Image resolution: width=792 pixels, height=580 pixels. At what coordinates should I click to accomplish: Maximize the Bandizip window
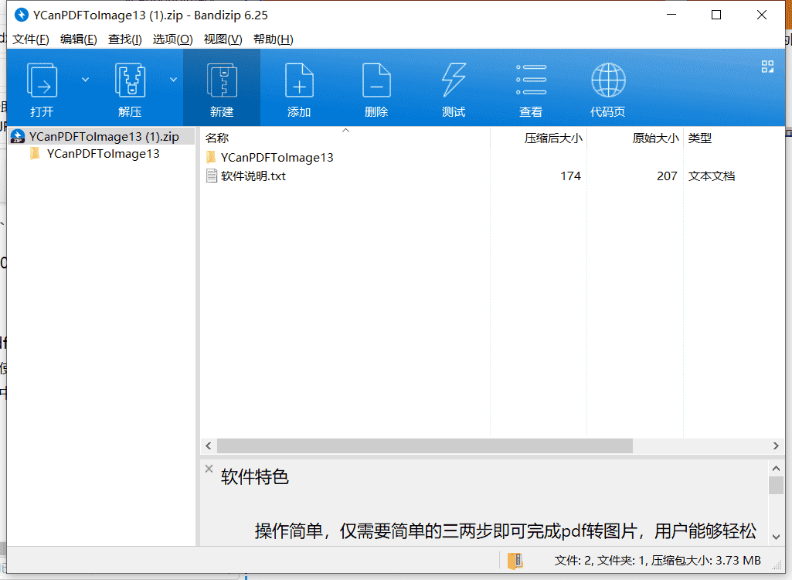click(x=716, y=15)
